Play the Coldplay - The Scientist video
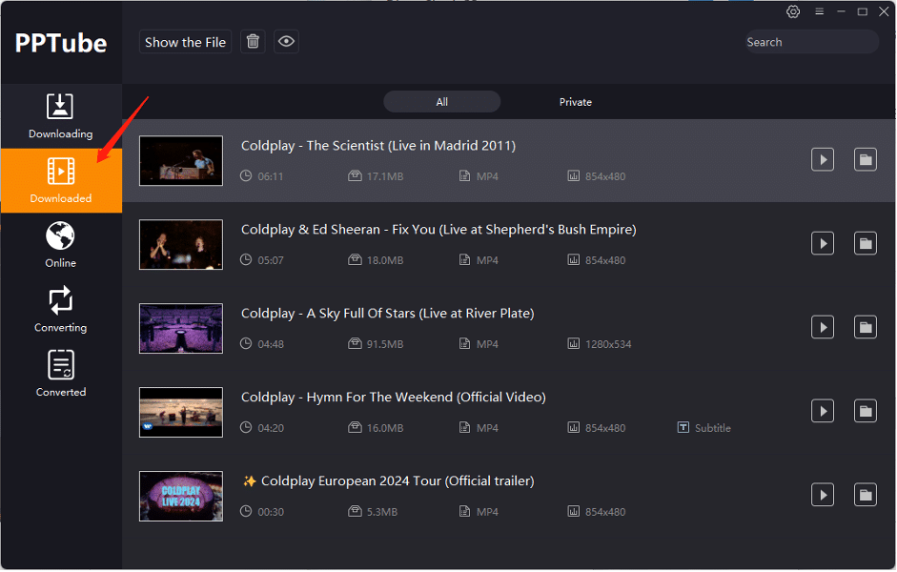 (x=822, y=159)
